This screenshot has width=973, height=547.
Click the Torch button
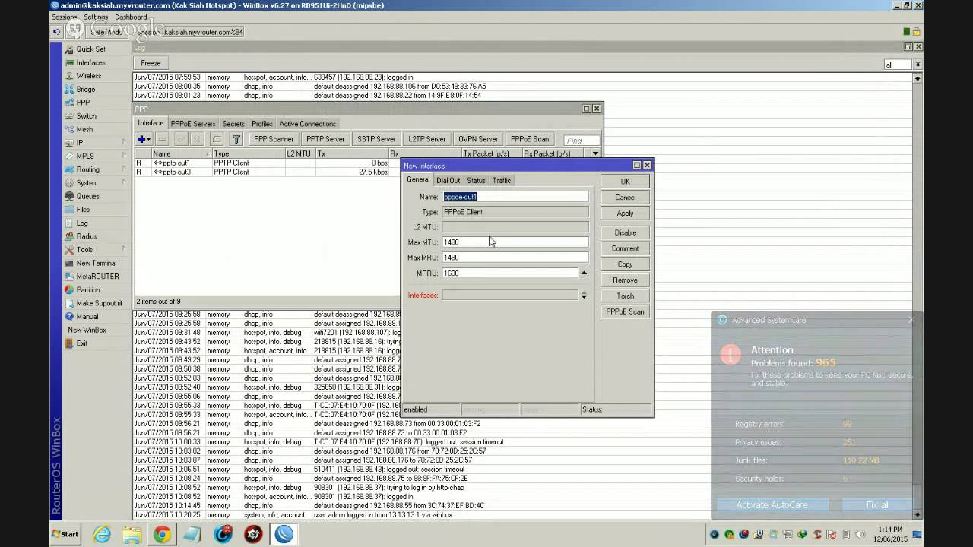tap(625, 296)
